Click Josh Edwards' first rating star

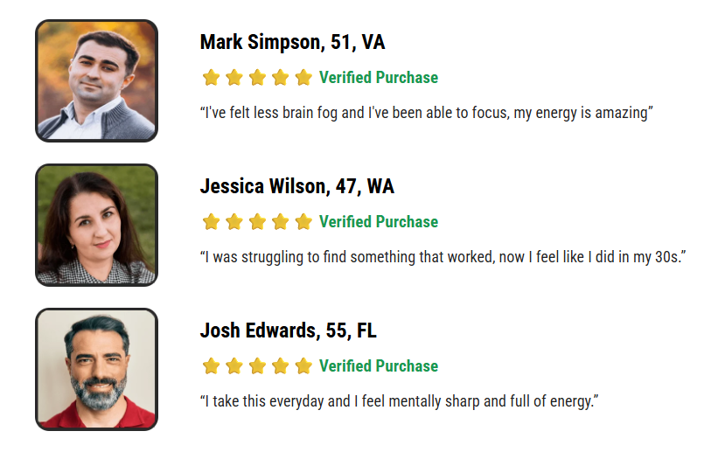point(211,366)
